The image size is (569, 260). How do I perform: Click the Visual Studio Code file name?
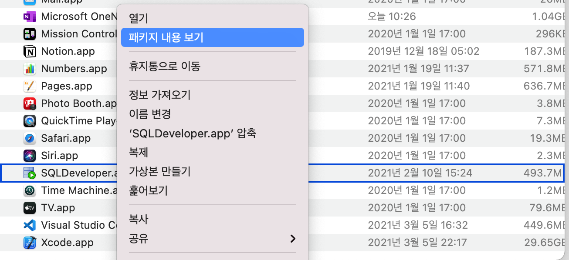coord(79,225)
